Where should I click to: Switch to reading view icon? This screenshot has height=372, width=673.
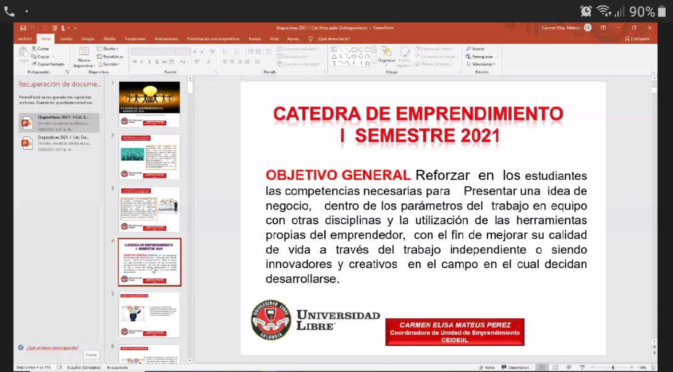click(569, 368)
